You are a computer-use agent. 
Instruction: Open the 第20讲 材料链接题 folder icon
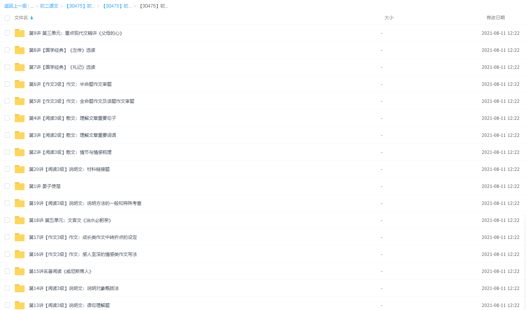click(19, 169)
